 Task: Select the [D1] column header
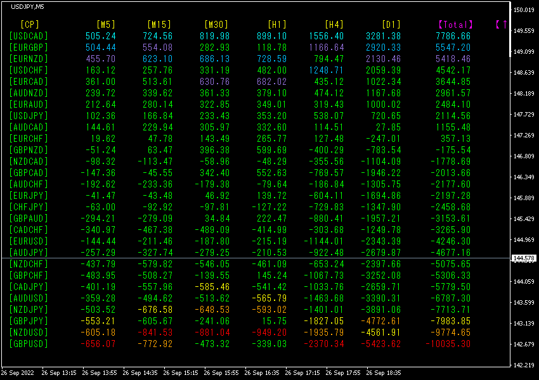tap(391, 25)
